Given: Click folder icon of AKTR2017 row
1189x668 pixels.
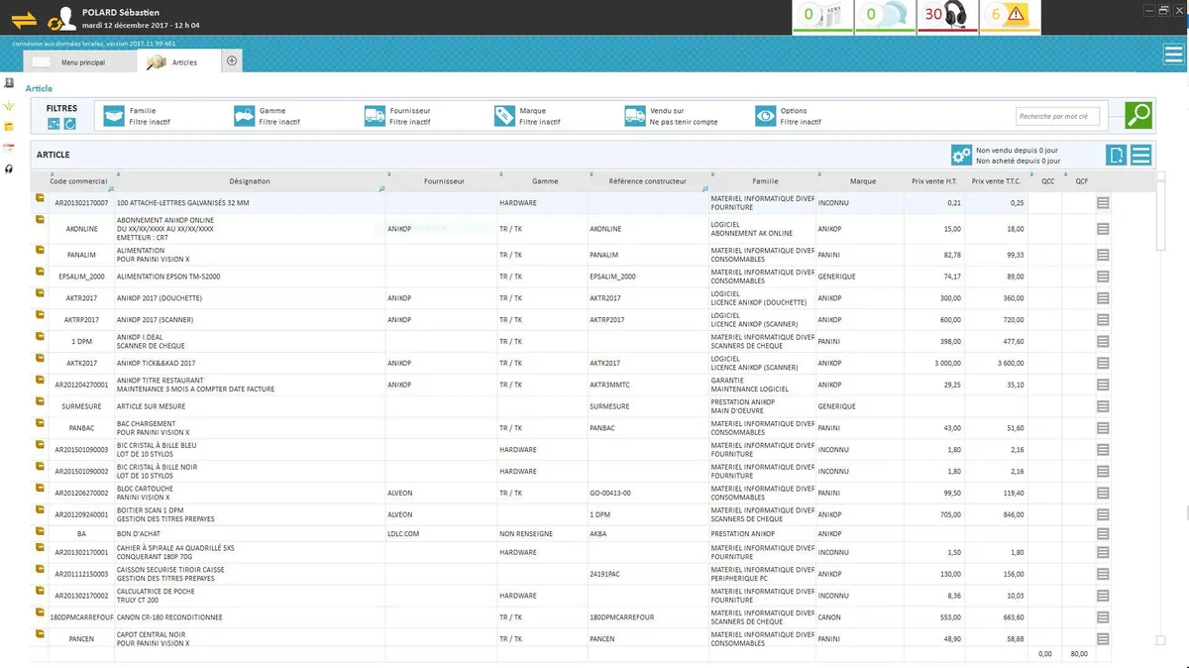Looking at the screenshot, I should coord(40,294).
